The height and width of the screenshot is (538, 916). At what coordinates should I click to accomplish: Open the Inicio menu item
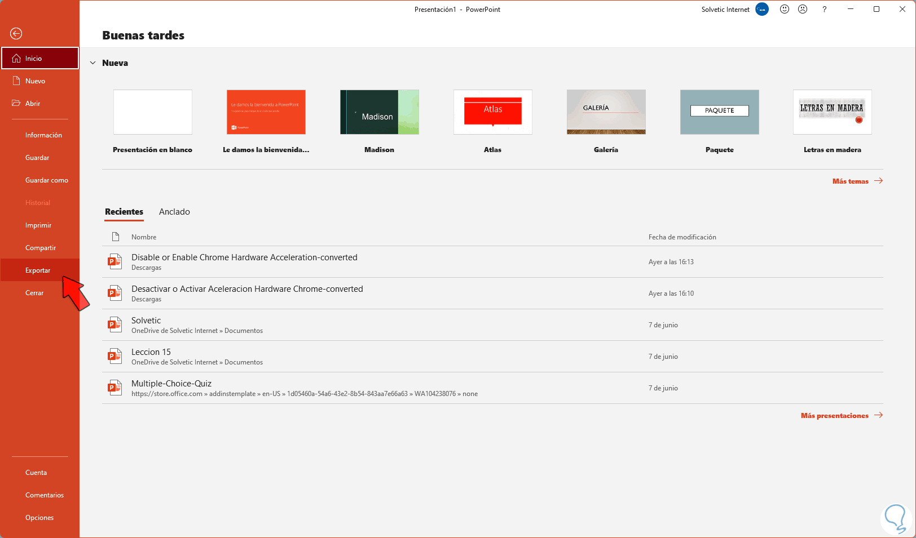click(40, 59)
